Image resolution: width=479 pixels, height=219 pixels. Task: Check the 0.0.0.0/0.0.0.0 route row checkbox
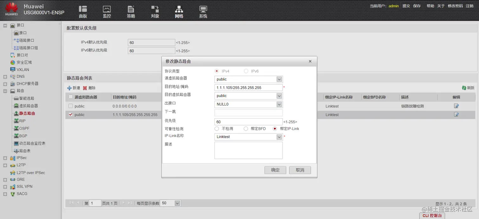click(71, 106)
